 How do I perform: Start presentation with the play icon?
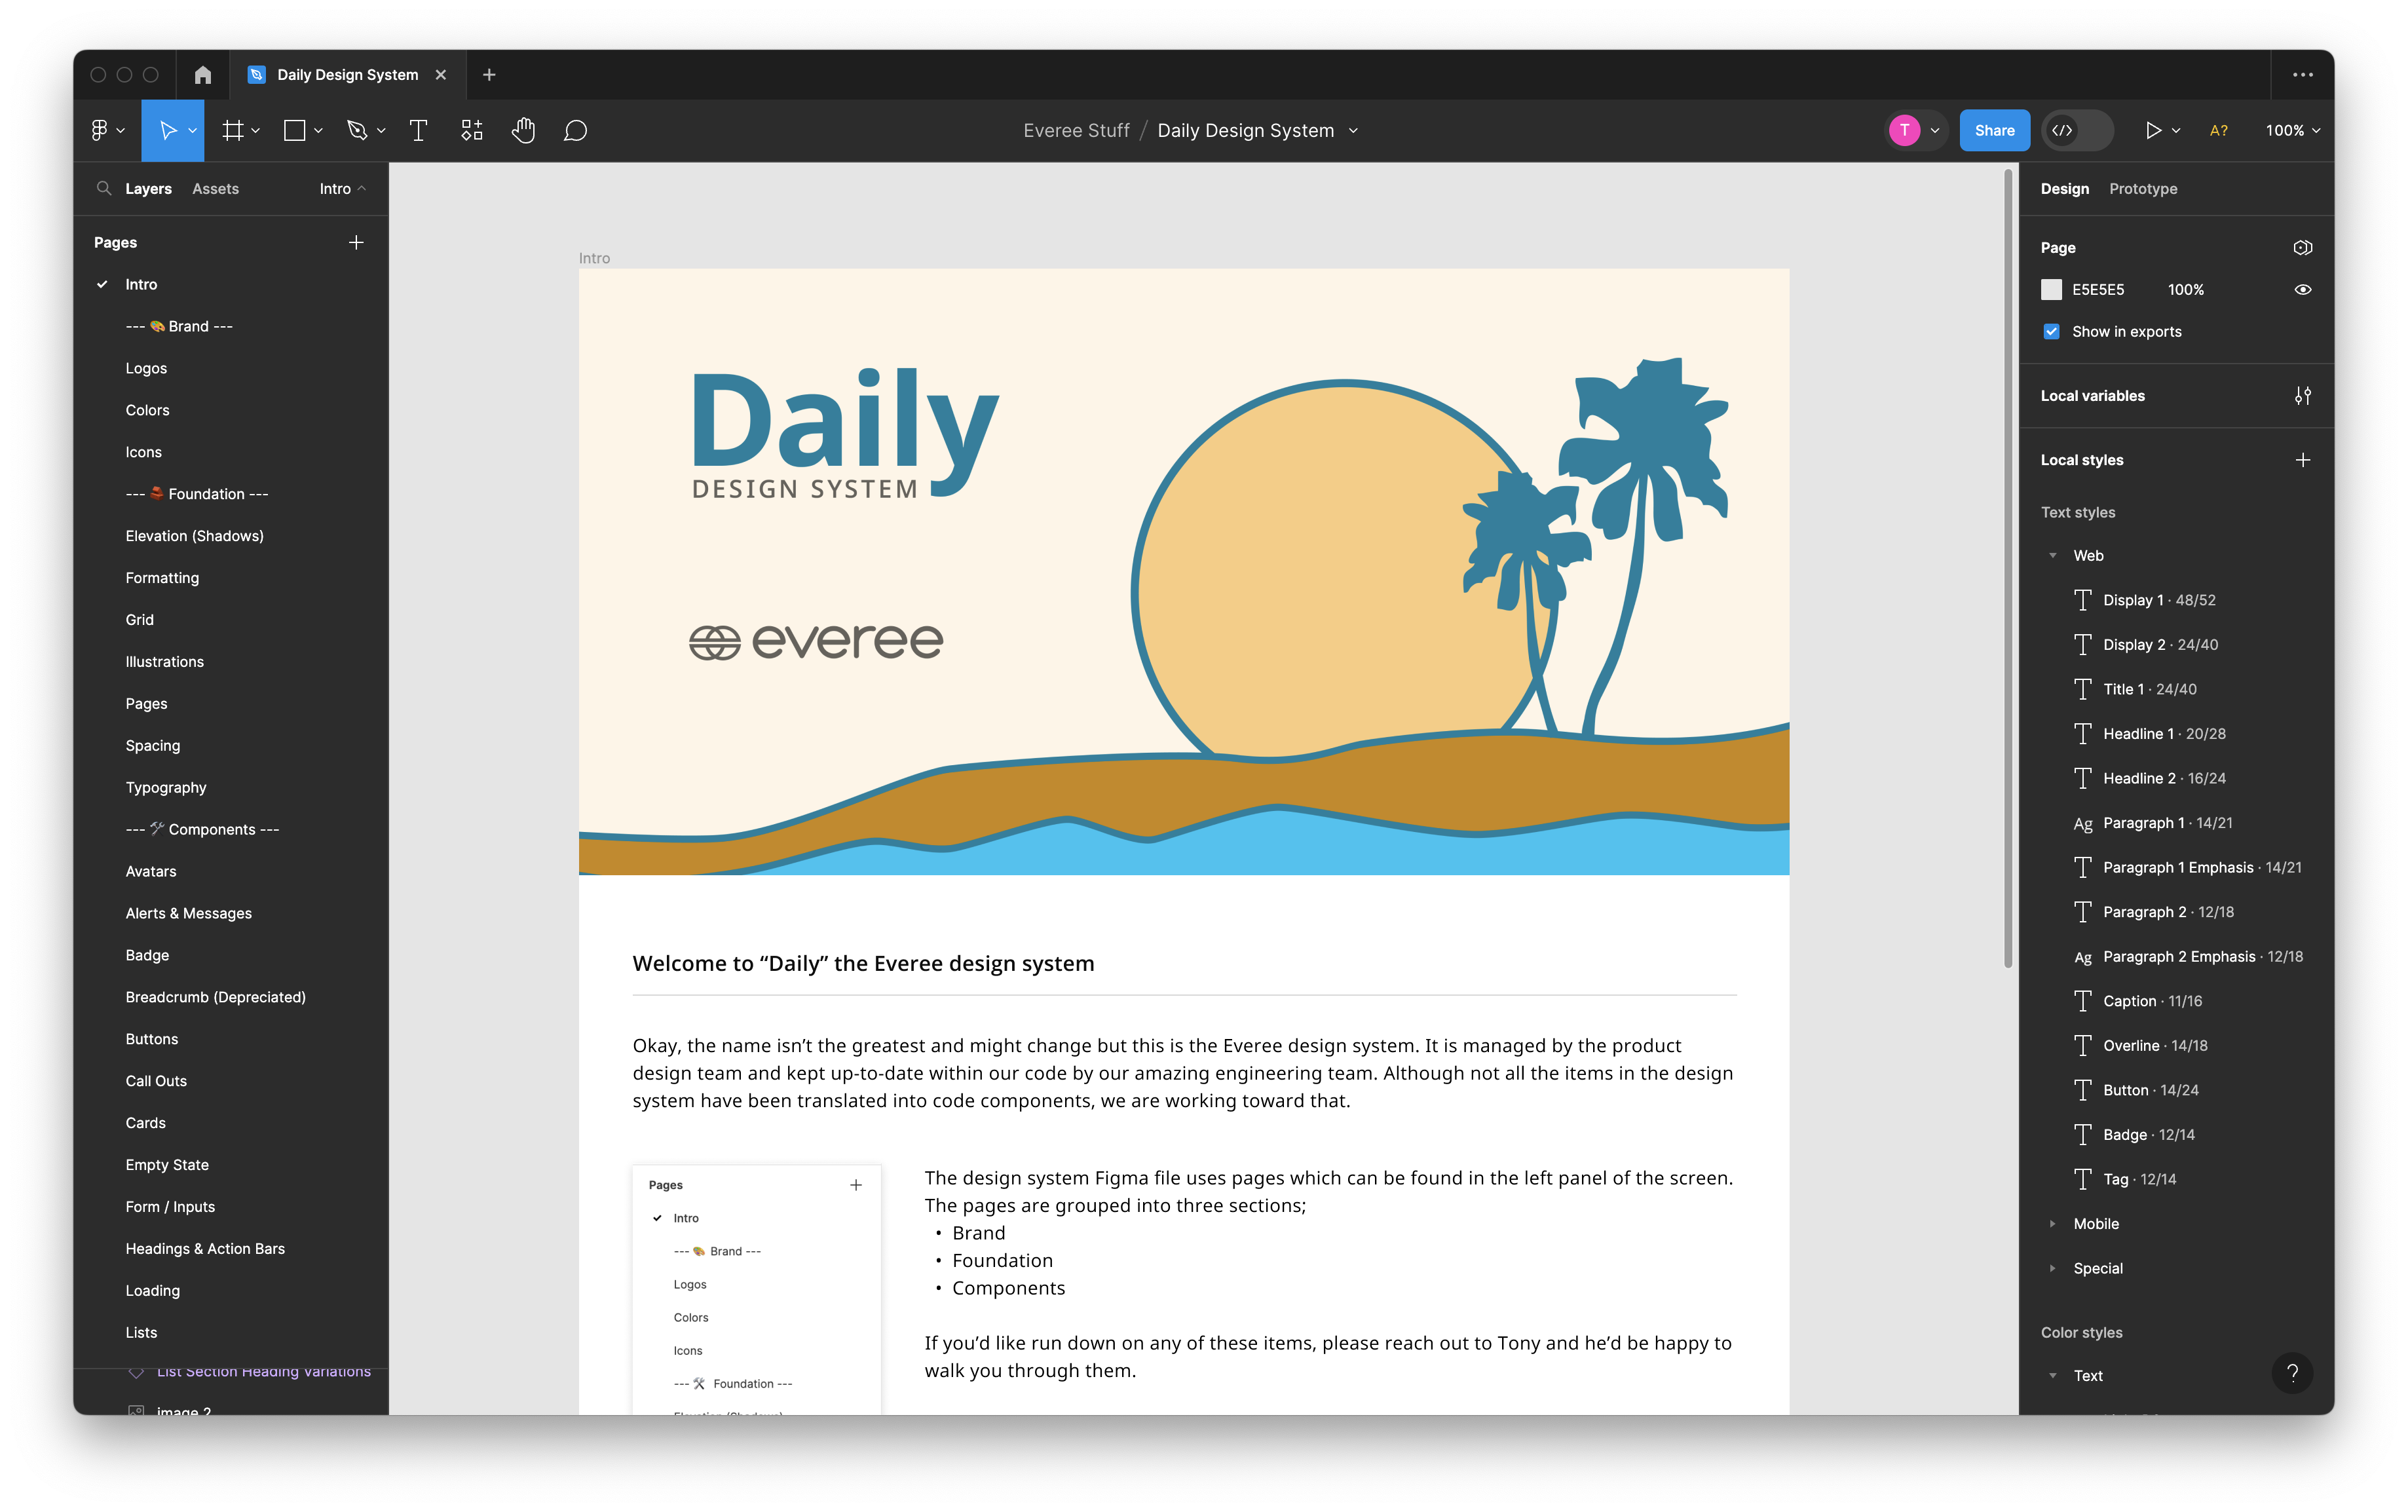[2153, 130]
